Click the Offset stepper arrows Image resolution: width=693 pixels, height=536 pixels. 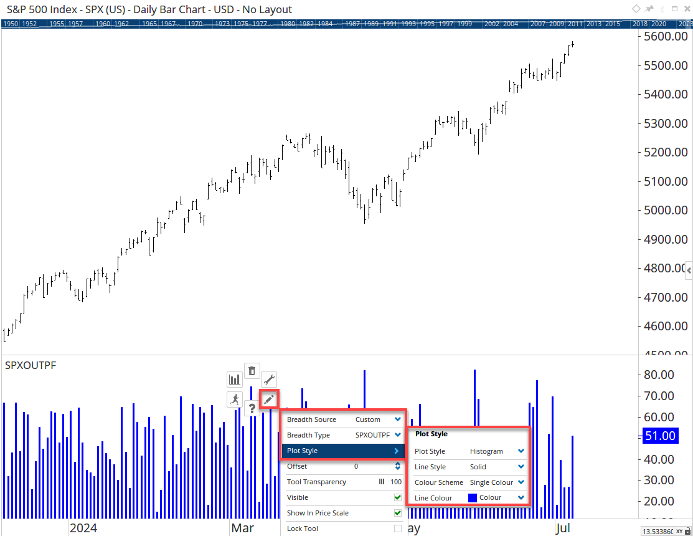coord(398,466)
